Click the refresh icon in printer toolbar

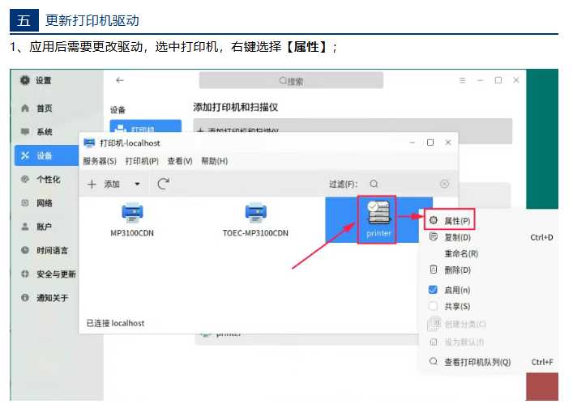(163, 184)
